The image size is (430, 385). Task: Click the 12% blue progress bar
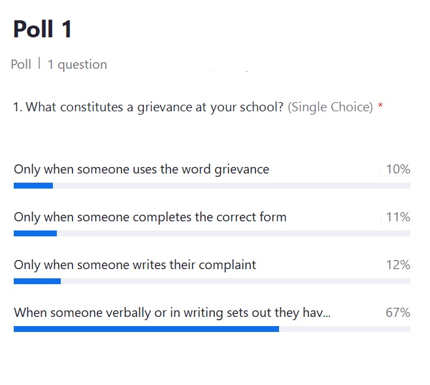37,282
